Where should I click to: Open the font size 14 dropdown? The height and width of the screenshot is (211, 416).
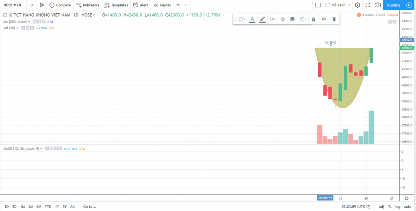pyautogui.click(x=273, y=19)
